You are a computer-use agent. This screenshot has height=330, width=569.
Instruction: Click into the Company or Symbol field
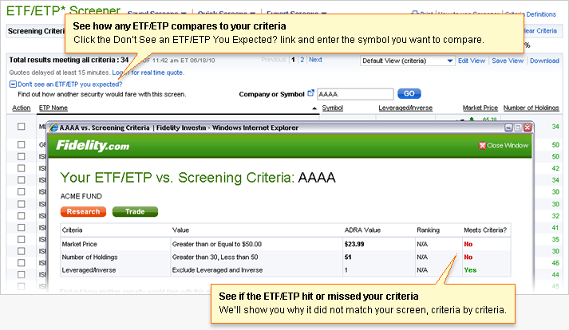pos(355,93)
